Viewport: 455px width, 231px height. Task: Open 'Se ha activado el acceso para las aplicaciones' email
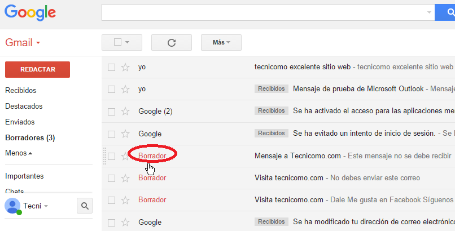[374, 111]
